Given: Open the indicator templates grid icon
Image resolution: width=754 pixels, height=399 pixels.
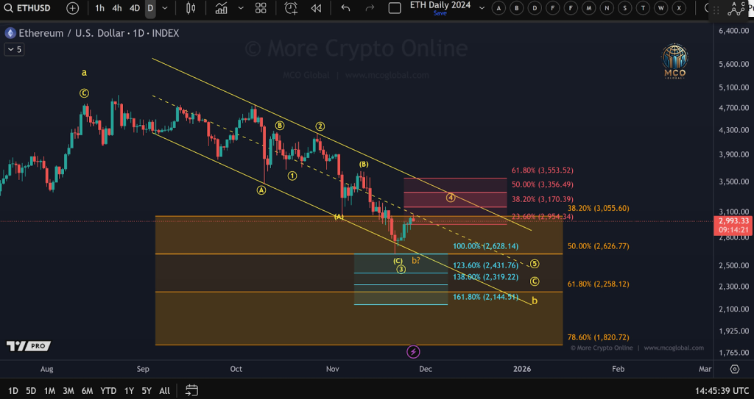Looking at the screenshot, I should (x=261, y=7).
